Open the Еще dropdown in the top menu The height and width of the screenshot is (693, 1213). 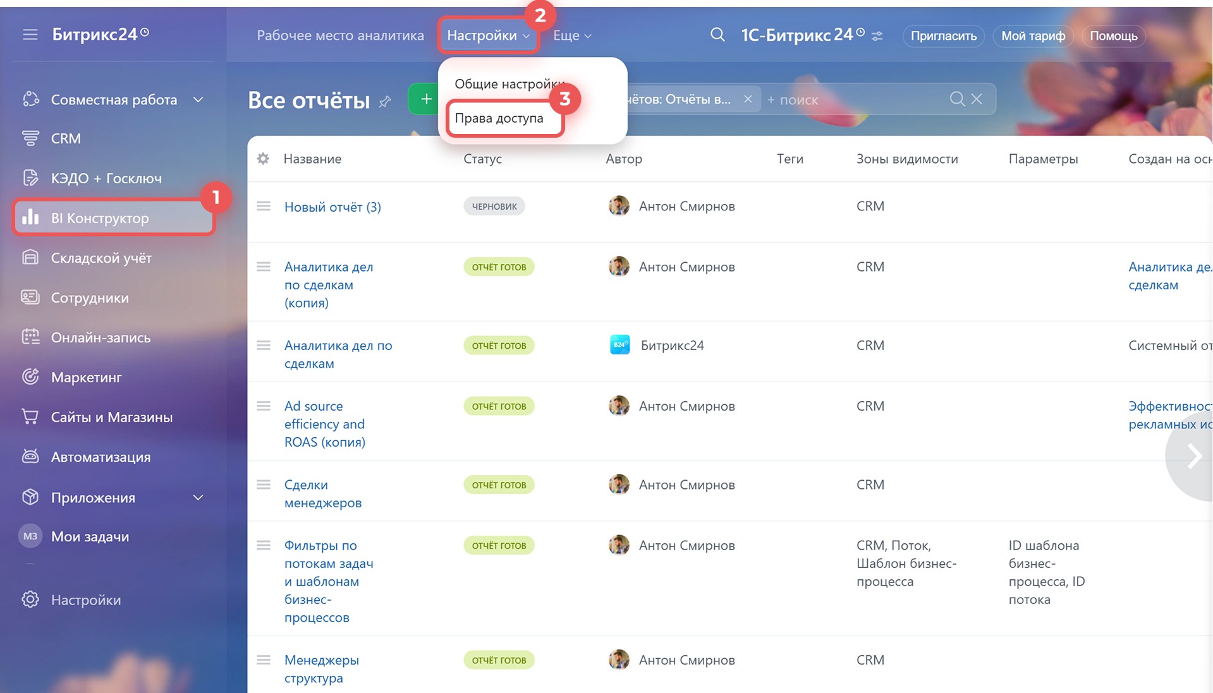tap(571, 36)
